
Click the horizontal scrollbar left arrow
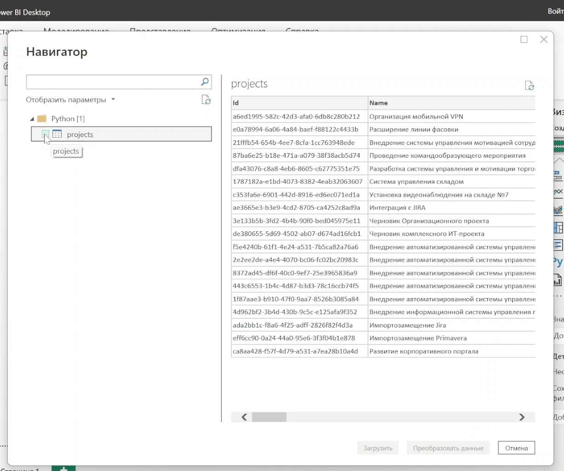(x=244, y=417)
